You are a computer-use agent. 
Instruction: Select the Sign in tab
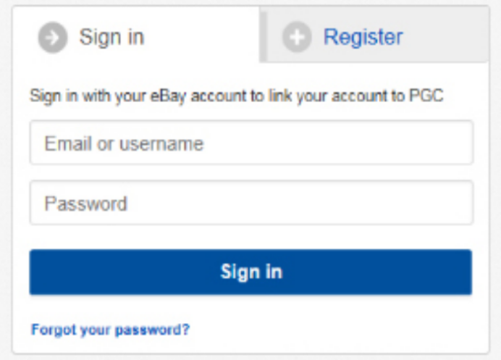111,37
